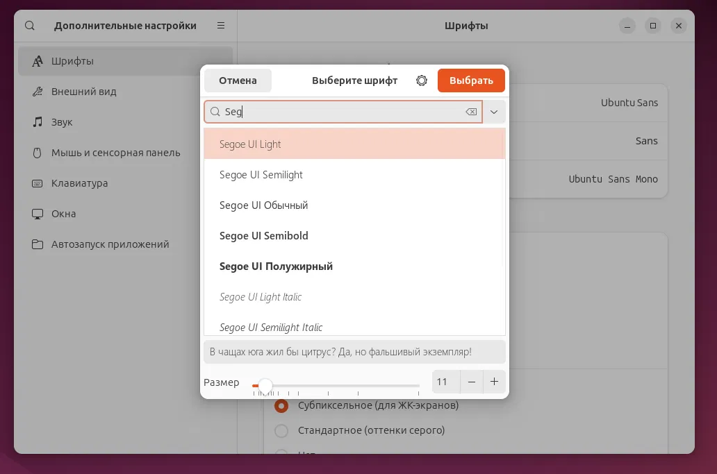This screenshot has width=717, height=474.
Task: Expand the font filter dropdown arrow
Action: [x=494, y=112]
